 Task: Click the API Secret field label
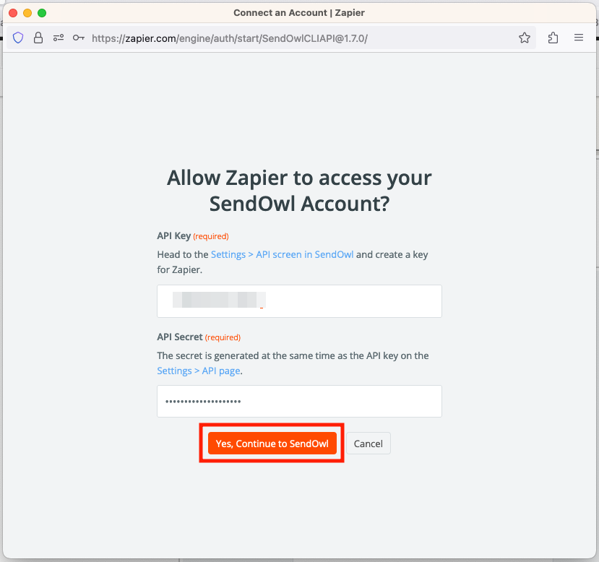pos(179,337)
